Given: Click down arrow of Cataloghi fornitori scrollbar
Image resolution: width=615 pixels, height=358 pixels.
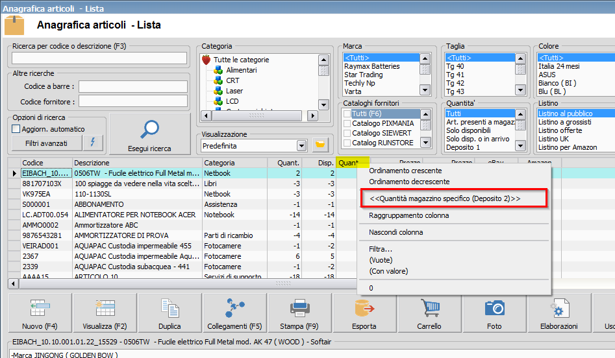Looking at the screenshot, I should click(x=426, y=143).
